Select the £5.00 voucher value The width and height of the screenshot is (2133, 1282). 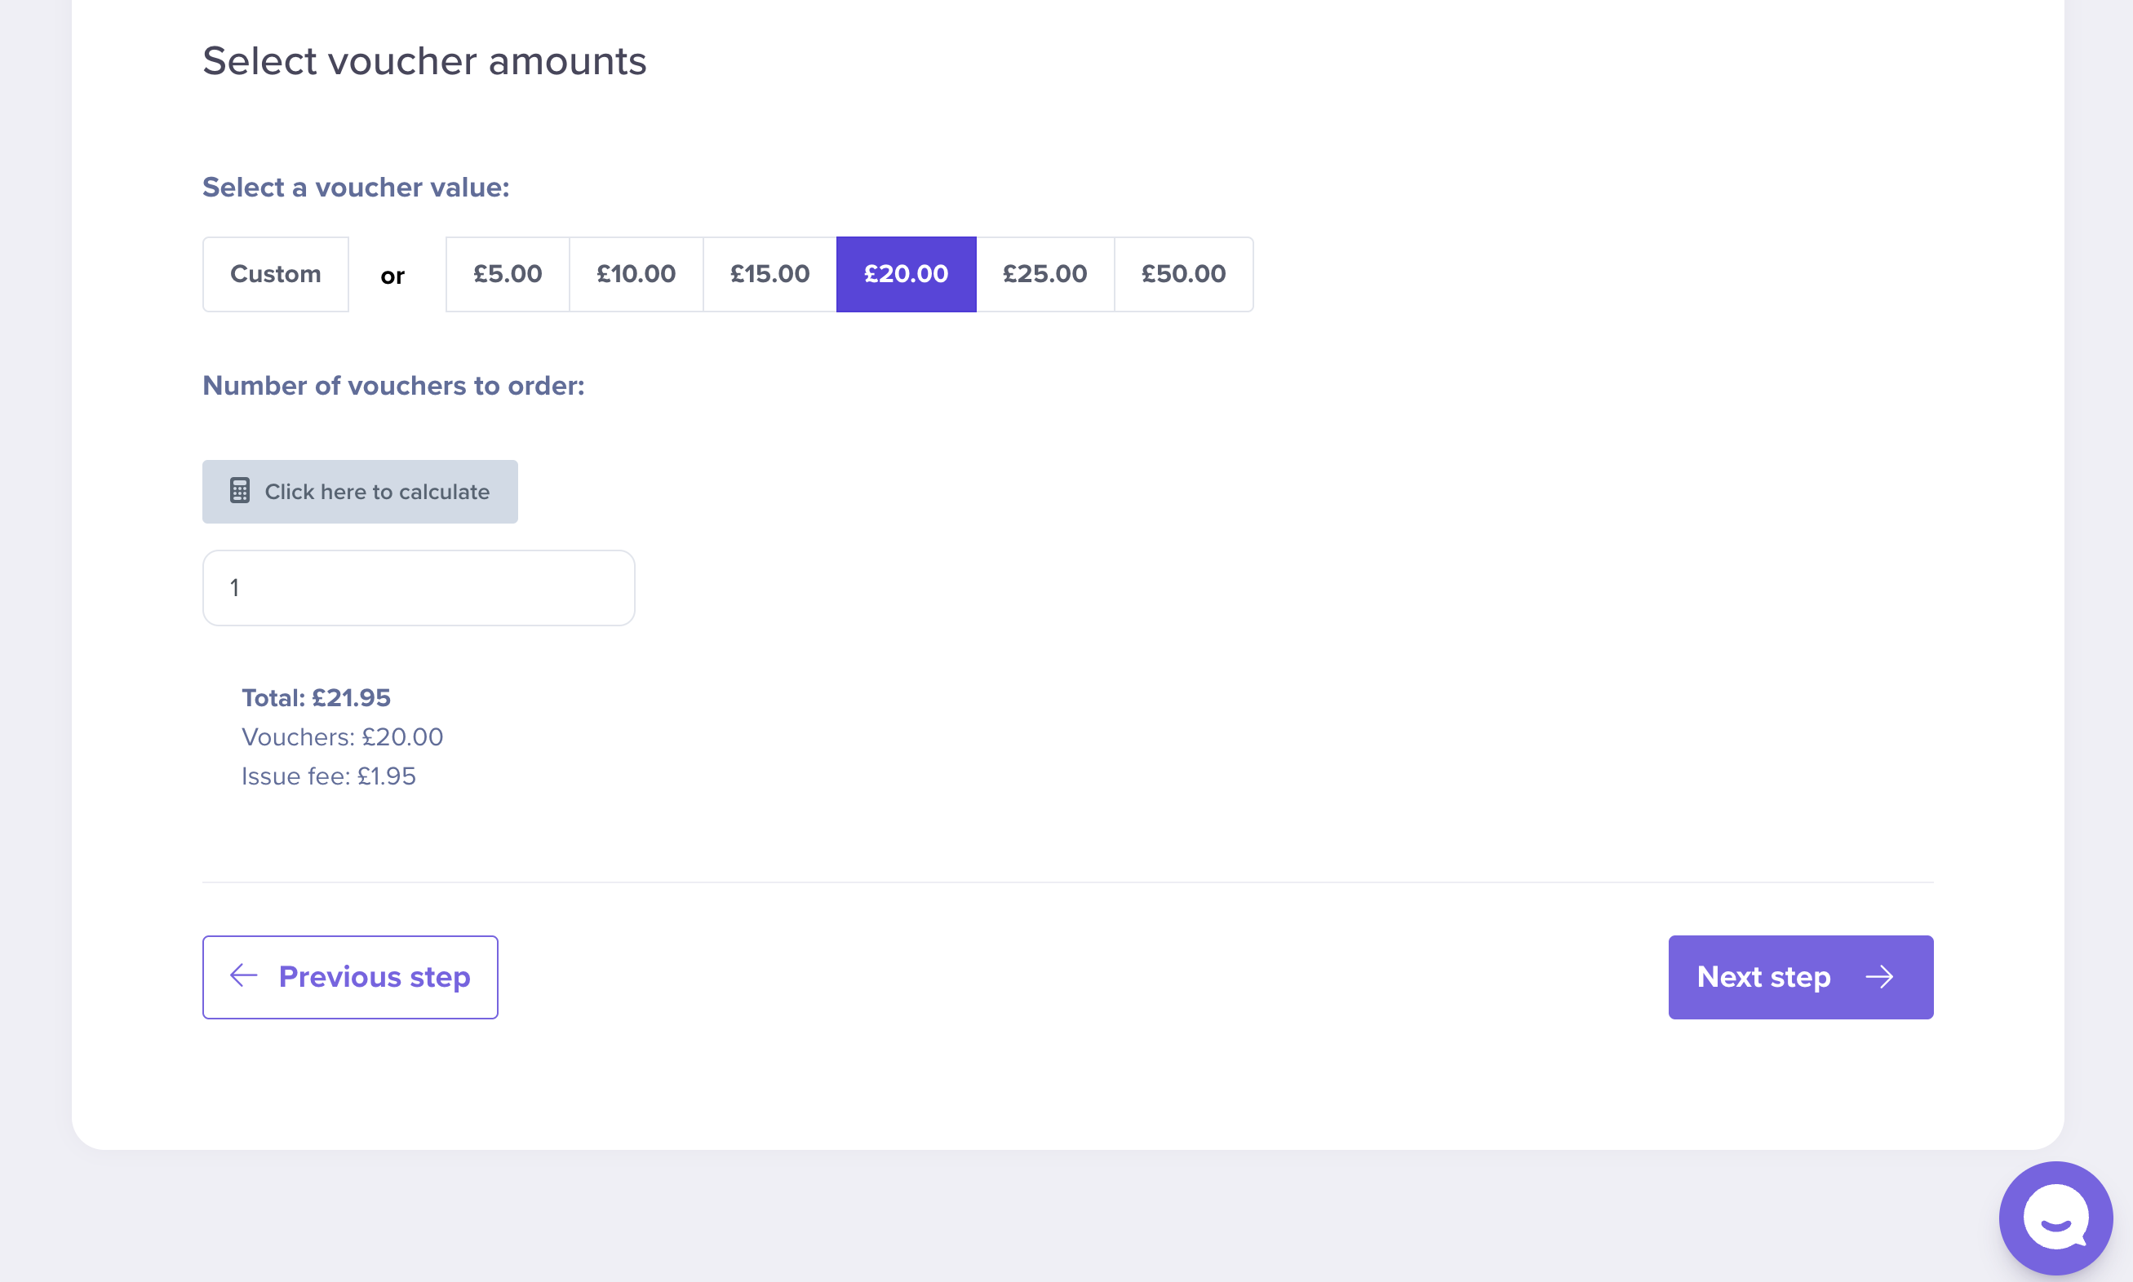coord(508,274)
